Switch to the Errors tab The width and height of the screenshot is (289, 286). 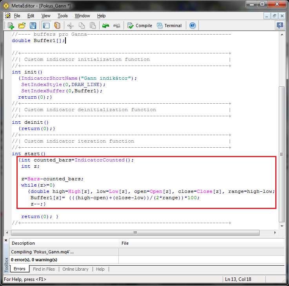click(x=19, y=269)
